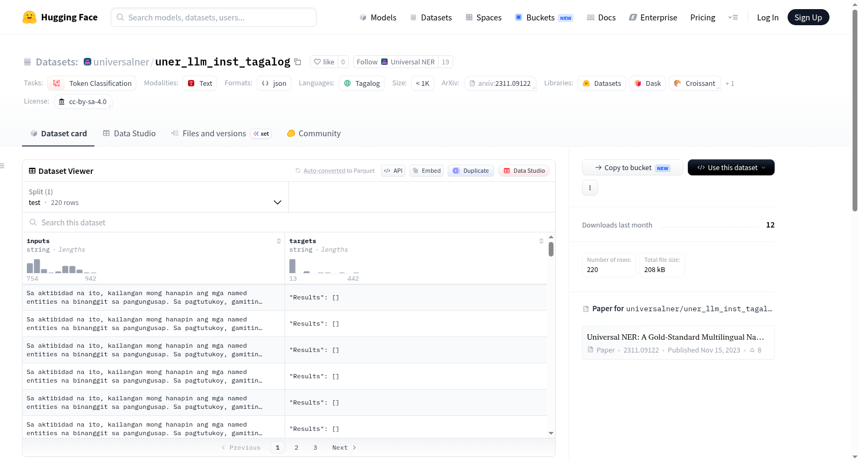
Task: Open the left sidebar table-of-contents icon
Action: (2, 166)
